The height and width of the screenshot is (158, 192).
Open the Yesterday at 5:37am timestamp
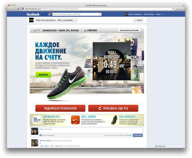(72, 146)
